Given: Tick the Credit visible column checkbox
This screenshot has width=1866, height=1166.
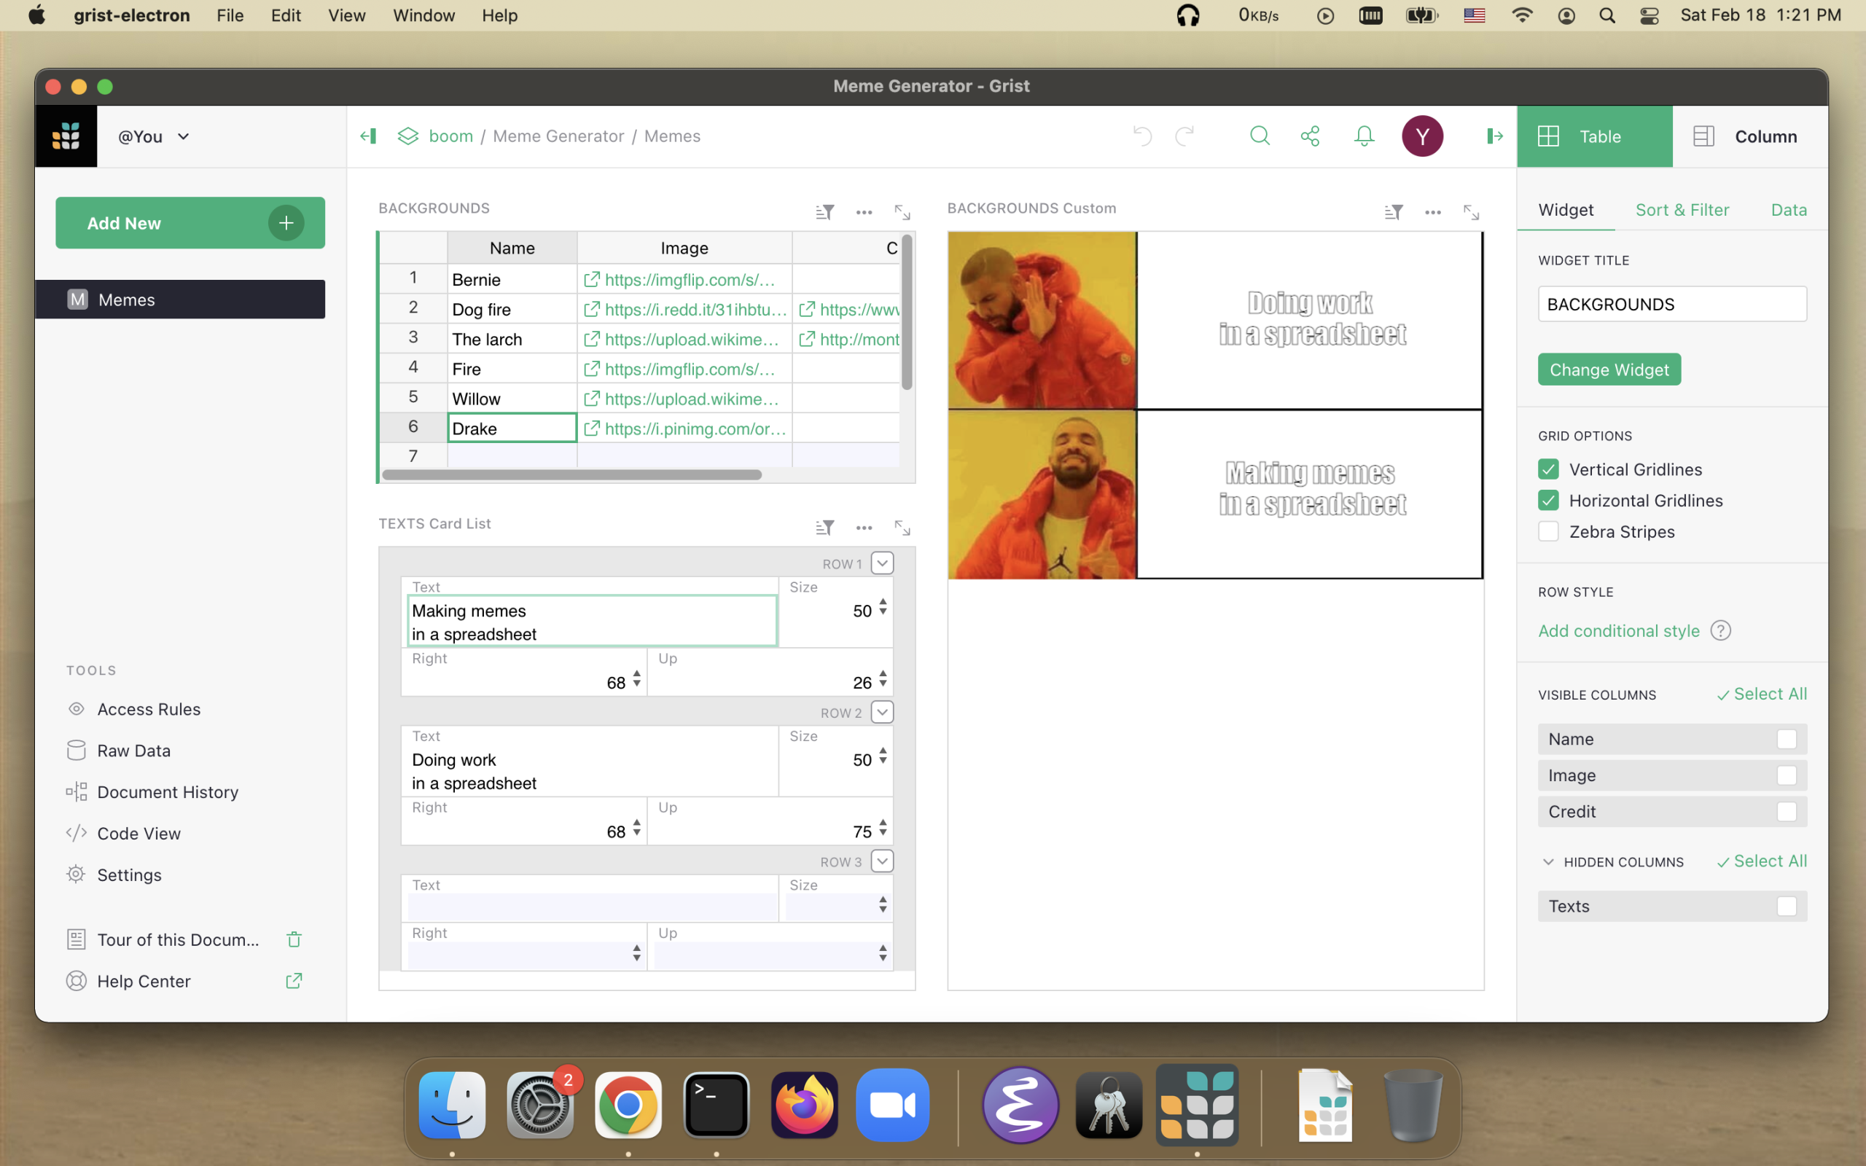Looking at the screenshot, I should pyautogui.click(x=1787, y=811).
